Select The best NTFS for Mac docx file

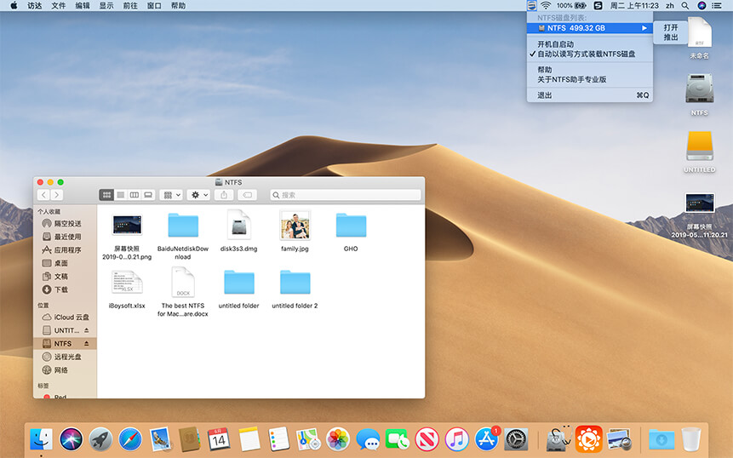pos(183,282)
